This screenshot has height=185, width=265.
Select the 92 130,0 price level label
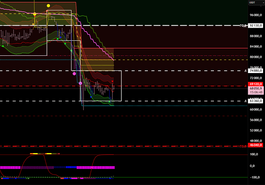(256, 25)
